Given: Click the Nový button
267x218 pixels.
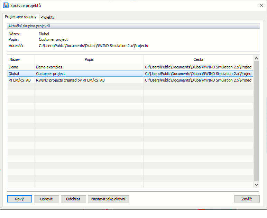Looking at the screenshot, I should pos(19,199).
